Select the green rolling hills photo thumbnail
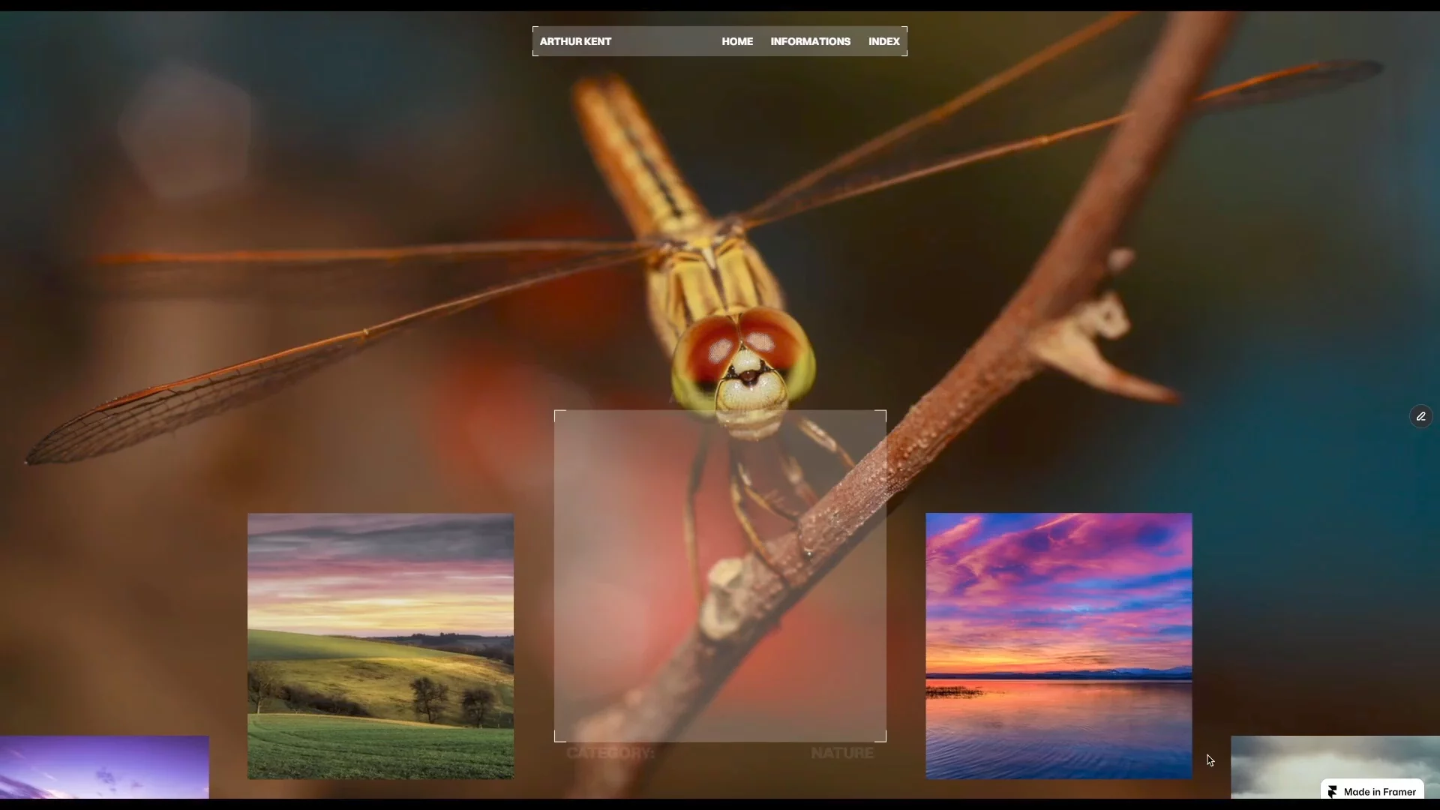This screenshot has height=810, width=1440. point(380,646)
